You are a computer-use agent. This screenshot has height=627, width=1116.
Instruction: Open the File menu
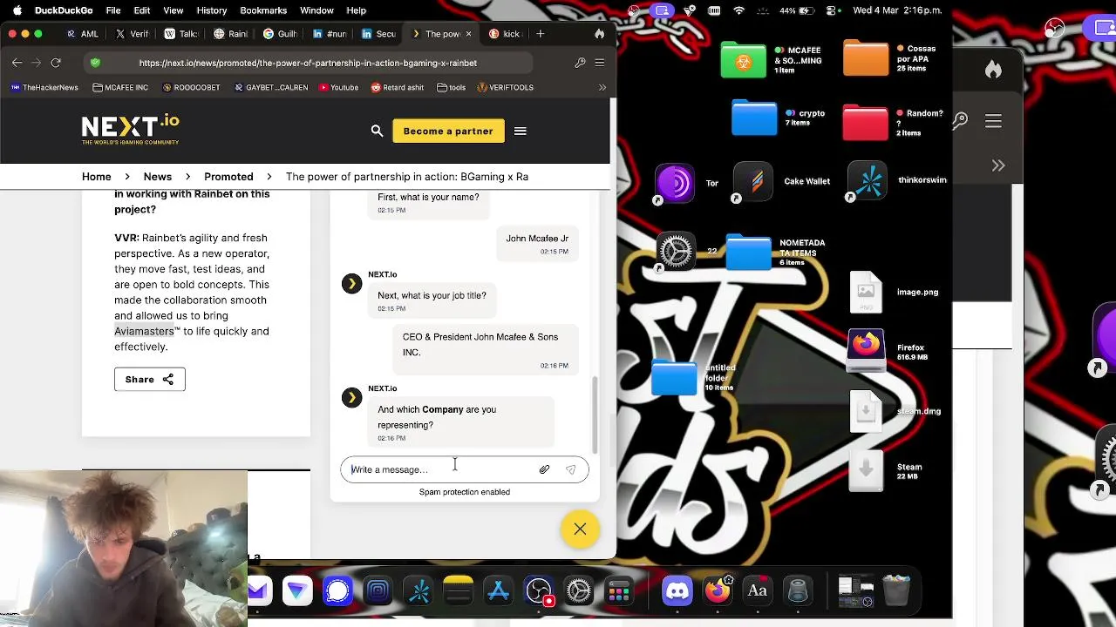113,10
